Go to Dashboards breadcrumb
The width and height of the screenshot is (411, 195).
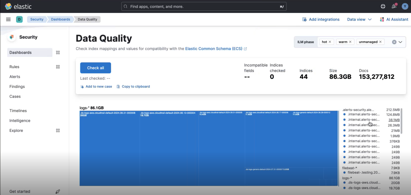(x=61, y=19)
